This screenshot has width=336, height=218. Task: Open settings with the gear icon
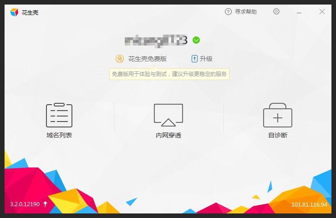tap(276, 11)
